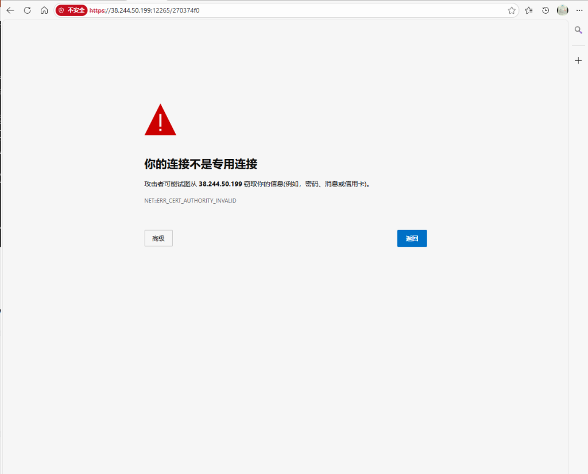Click the struck-through https in the address bar

pyautogui.click(x=98, y=10)
